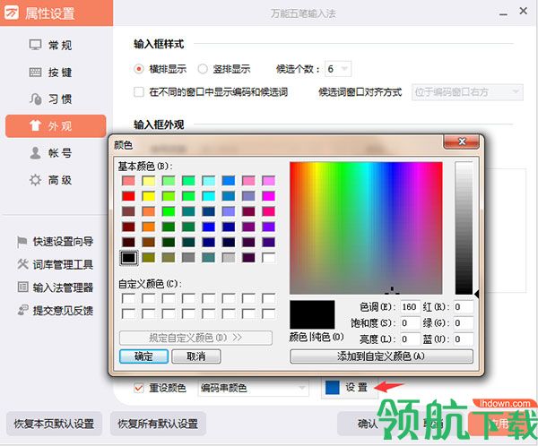Click the 蓝(U) value field
The width and height of the screenshot is (538, 446).
464,339
